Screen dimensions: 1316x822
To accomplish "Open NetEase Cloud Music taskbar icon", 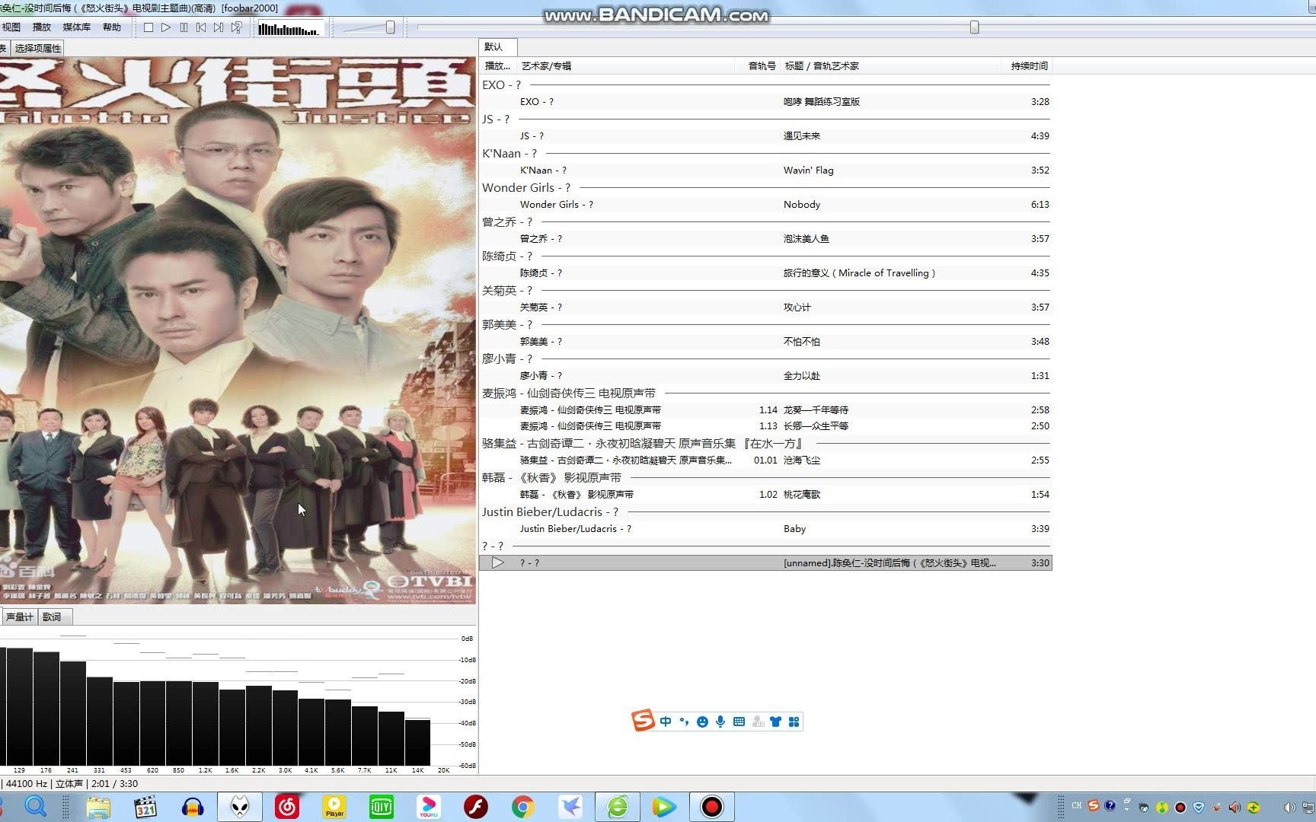I will point(287,807).
